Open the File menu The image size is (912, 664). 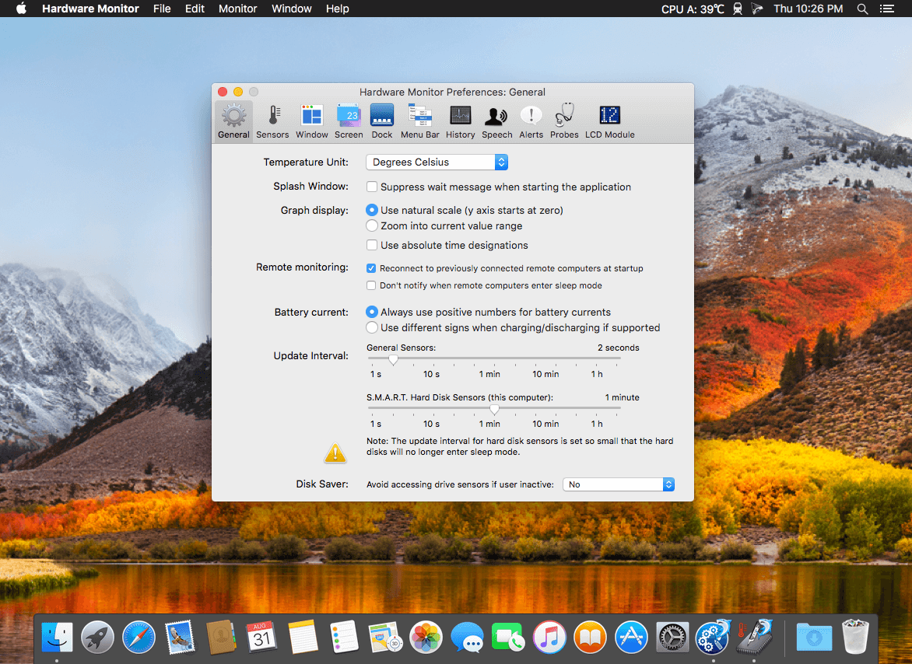pyautogui.click(x=162, y=9)
